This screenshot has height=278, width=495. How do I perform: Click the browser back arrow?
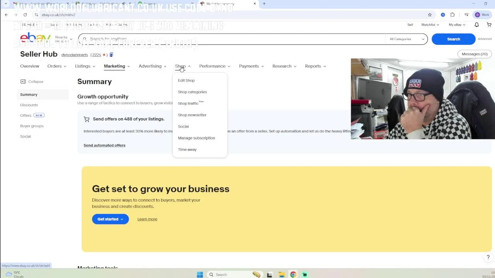pyautogui.click(x=6, y=15)
